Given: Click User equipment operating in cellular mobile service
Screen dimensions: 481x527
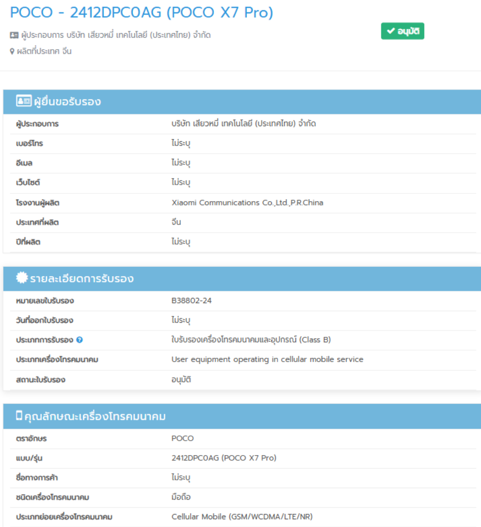Looking at the screenshot, I should coord(267,359).
